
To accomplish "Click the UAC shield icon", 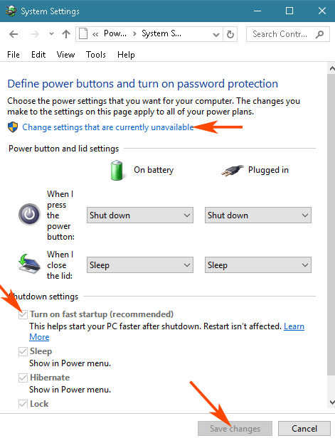I will 13,127.
